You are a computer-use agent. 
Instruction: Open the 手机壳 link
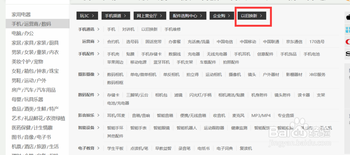[x=113, y=54]
